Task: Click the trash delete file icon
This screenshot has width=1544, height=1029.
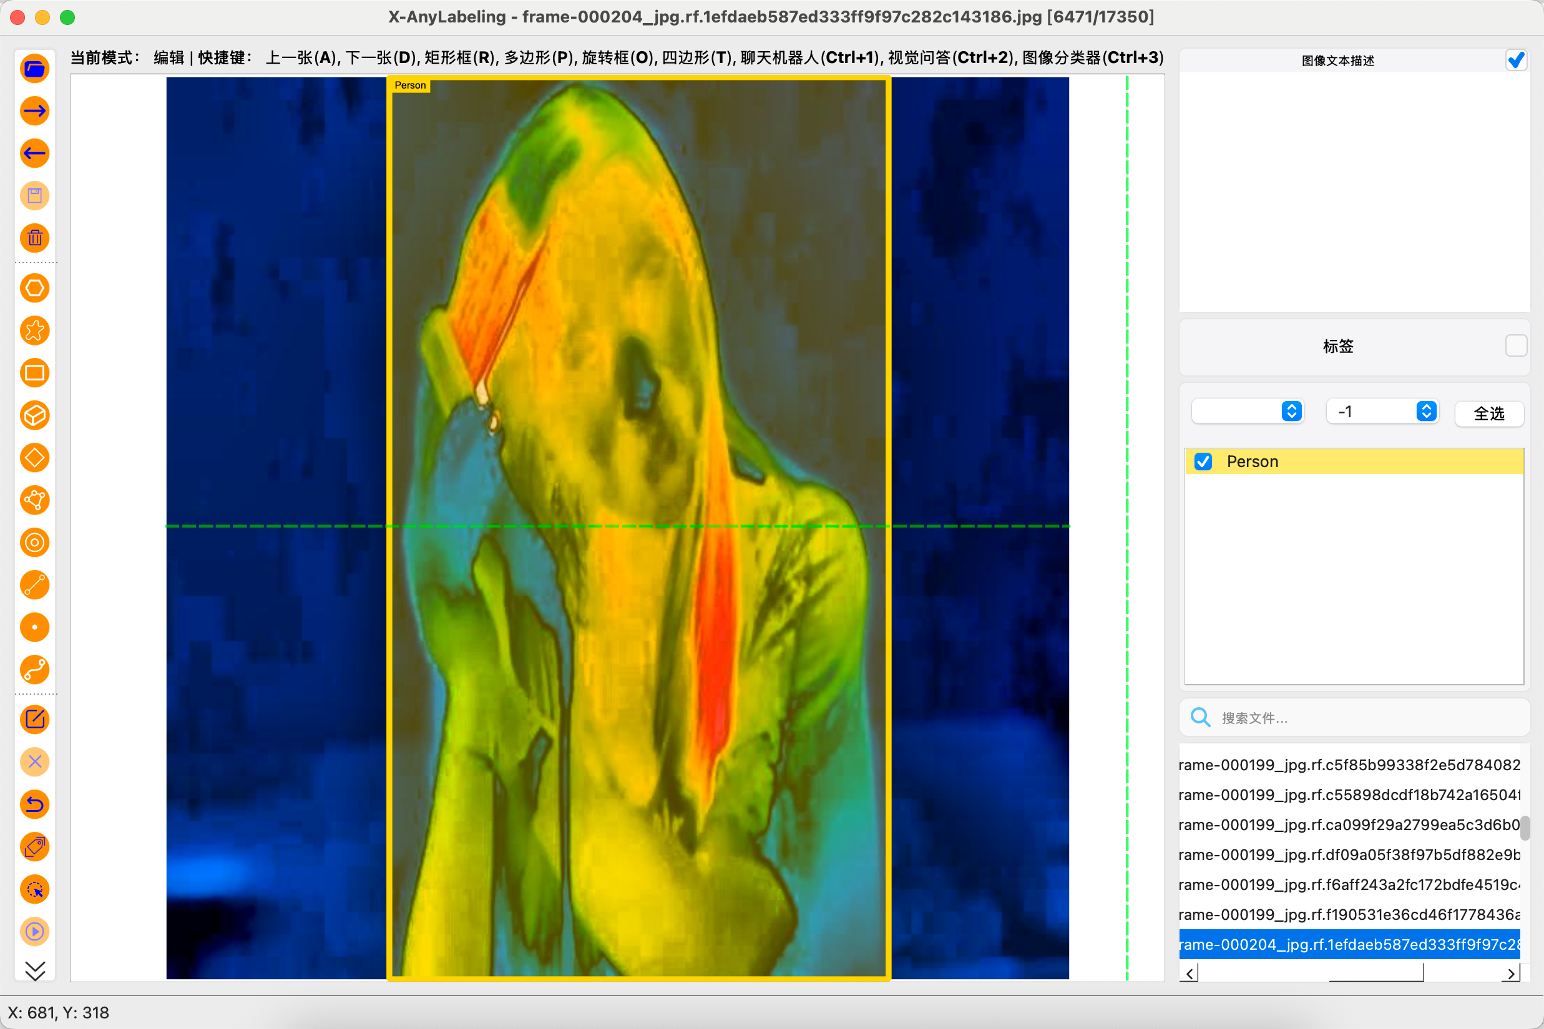Action: pyautogui.click(x=35, y=238)
